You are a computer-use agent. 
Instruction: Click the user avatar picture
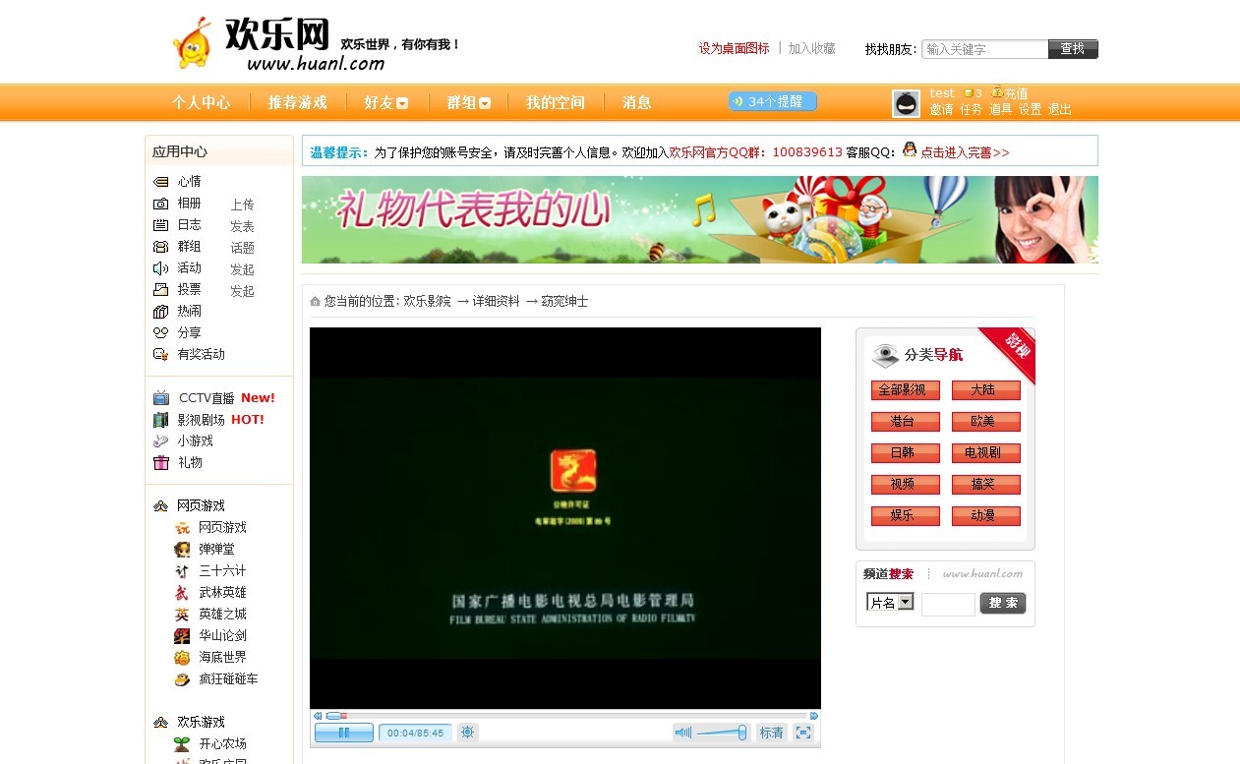[x=906, y=103]
